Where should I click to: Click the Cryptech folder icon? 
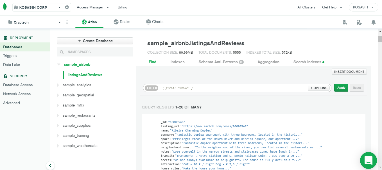click(10, 22)
